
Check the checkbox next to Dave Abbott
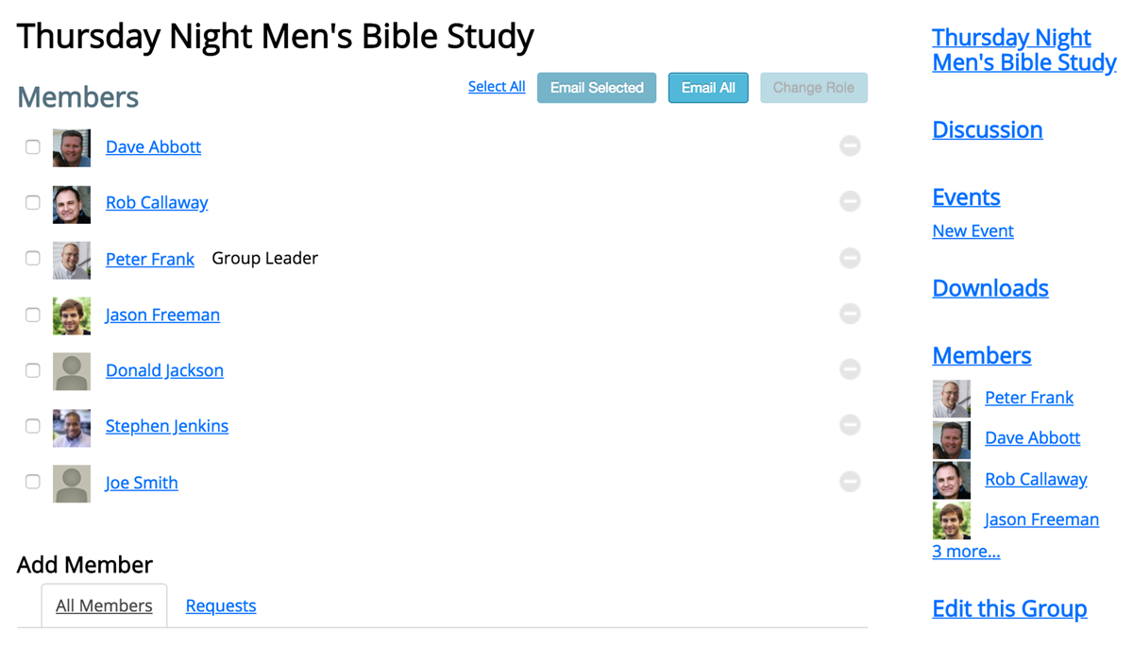32,146
